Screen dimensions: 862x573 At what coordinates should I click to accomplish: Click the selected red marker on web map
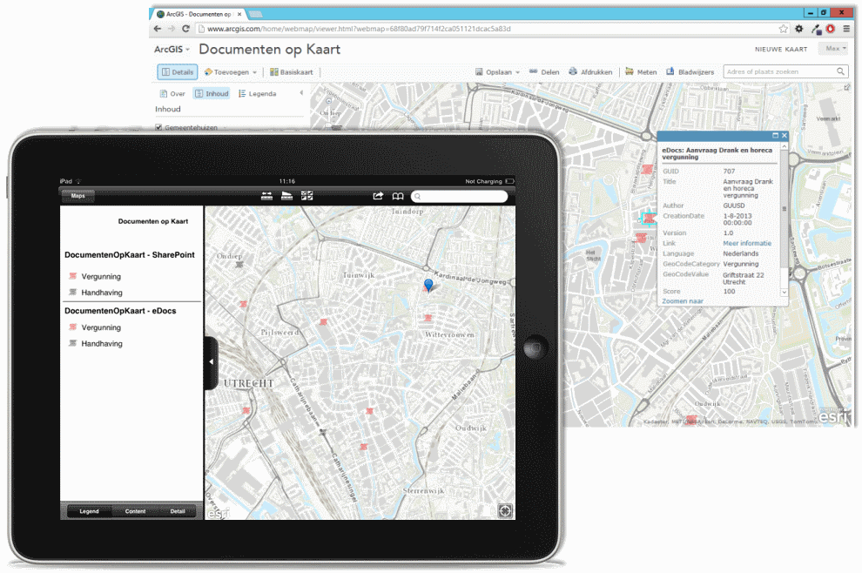click(x=650, y=219)
